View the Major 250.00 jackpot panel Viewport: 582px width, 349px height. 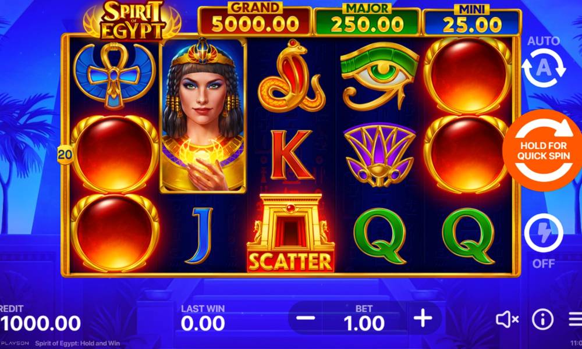(x=367, y=20)
